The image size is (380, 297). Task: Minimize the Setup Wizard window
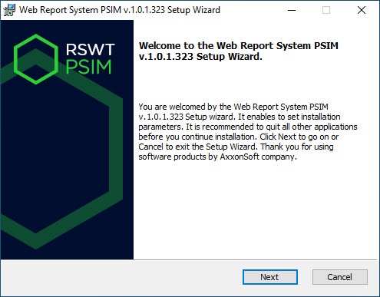tap(292, 10)
